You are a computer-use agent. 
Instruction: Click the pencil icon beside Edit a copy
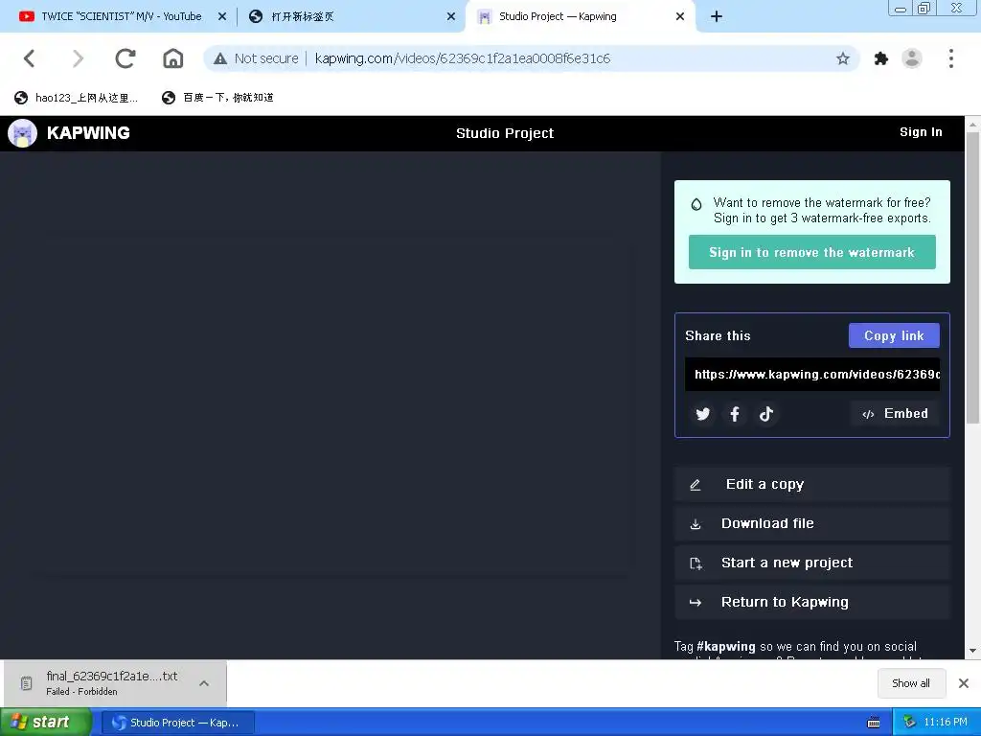coord(696,485)
